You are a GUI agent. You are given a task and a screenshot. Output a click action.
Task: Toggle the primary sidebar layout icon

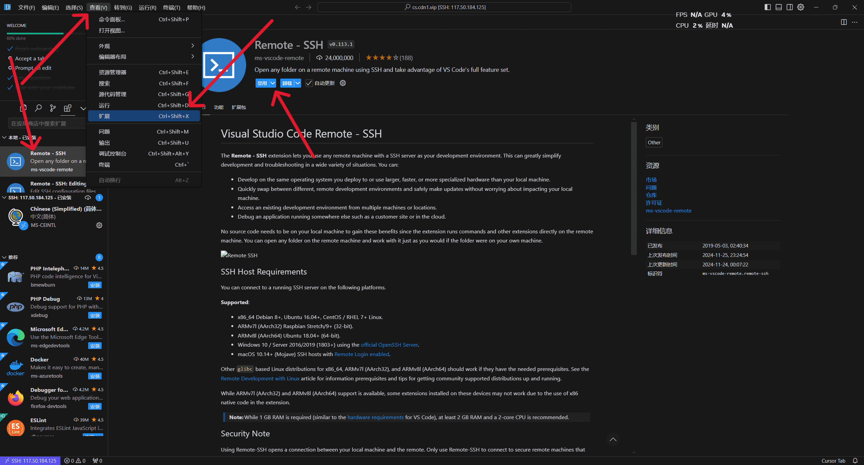pos(767,7)
